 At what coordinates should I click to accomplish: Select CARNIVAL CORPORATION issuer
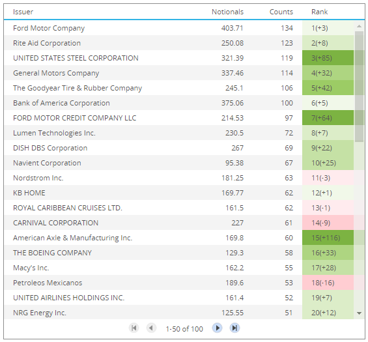click(x=55, y=223)
